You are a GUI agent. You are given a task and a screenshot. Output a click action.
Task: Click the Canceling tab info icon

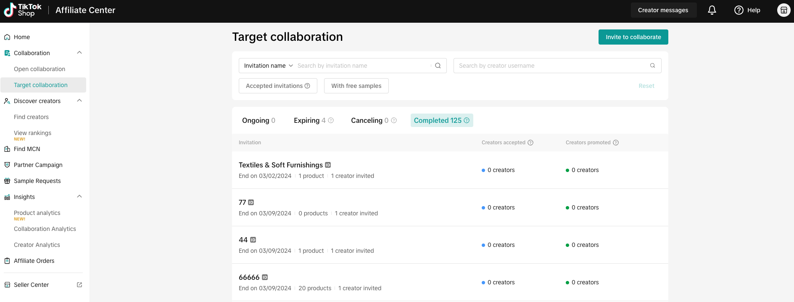[394, 120]
